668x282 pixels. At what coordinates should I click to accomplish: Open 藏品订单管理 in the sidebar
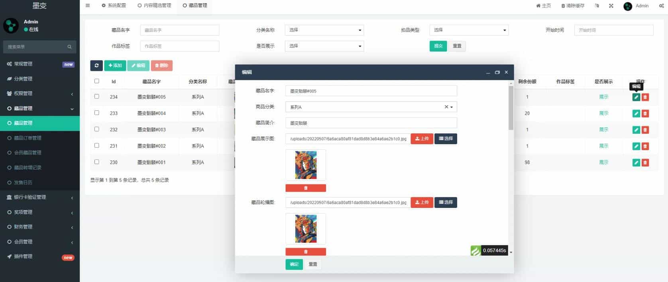[28, 138]
